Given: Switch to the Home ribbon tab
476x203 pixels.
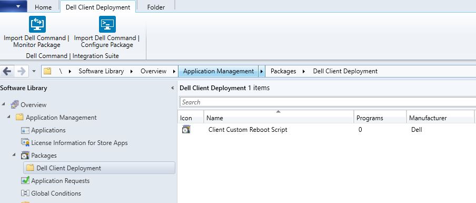Looking at the screenshot, I should coord(43,7).
